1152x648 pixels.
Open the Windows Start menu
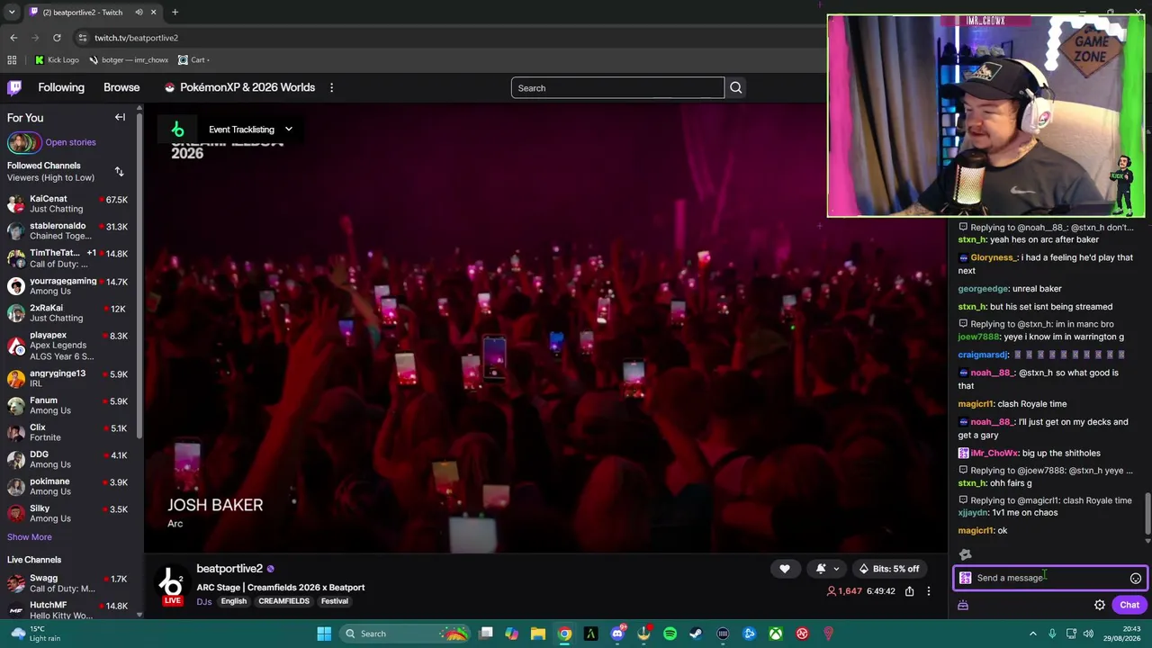point(324,634)
